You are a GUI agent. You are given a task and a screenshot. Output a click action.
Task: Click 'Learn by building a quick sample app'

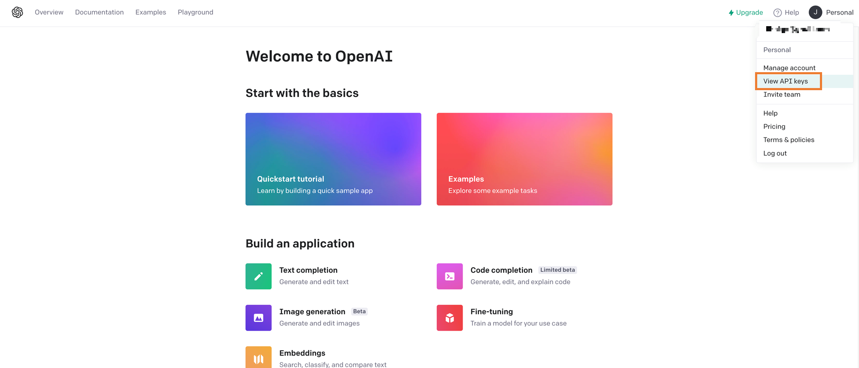click(x=315, y=191)
